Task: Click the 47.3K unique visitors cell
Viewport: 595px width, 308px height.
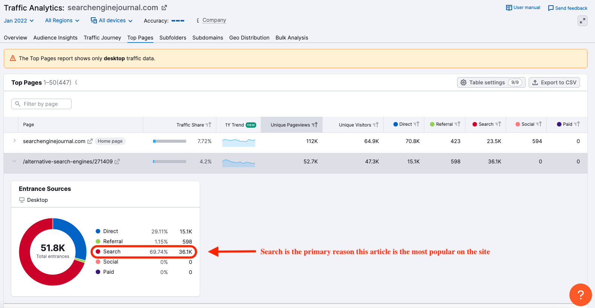Action: pos(372,162)
